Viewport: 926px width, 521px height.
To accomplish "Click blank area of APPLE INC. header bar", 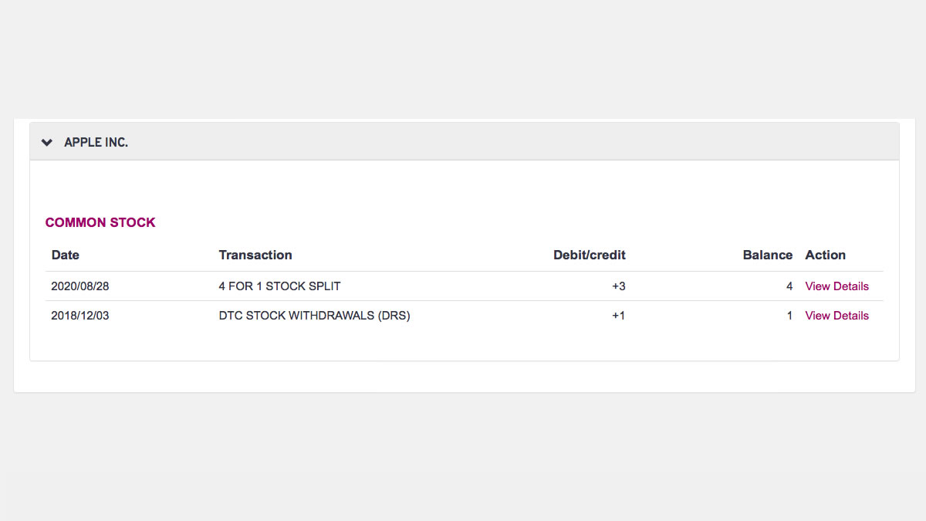I will point(509,142).
